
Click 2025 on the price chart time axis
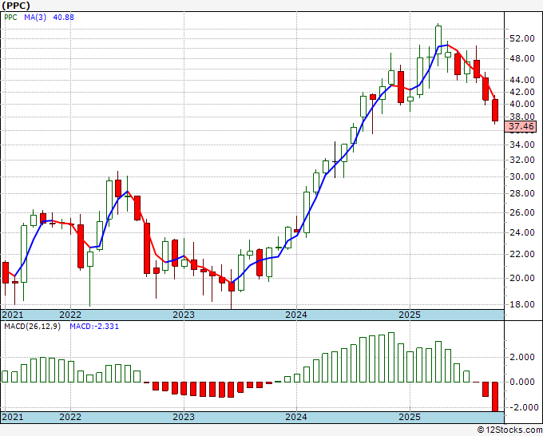410,315
